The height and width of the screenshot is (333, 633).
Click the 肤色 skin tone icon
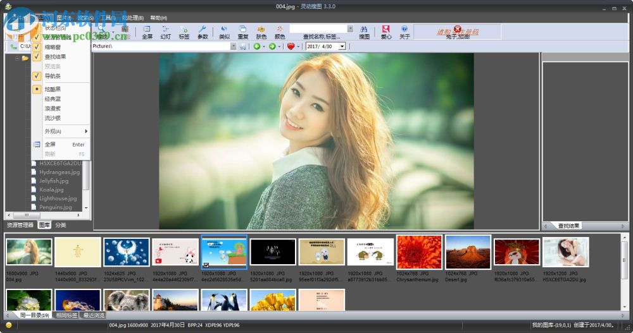[261, 32]
